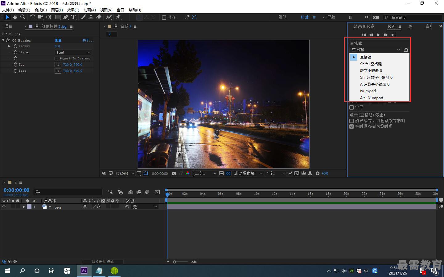Select the Selection arrow tool

click(x=7, y=17)
